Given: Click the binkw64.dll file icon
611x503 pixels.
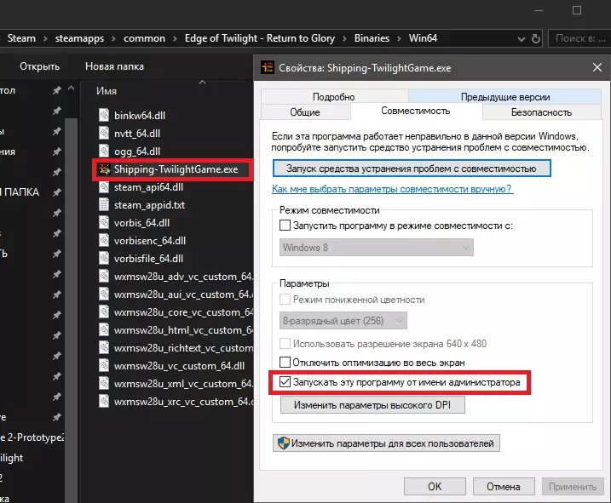Looking at the screenshot, I should 104,115.
